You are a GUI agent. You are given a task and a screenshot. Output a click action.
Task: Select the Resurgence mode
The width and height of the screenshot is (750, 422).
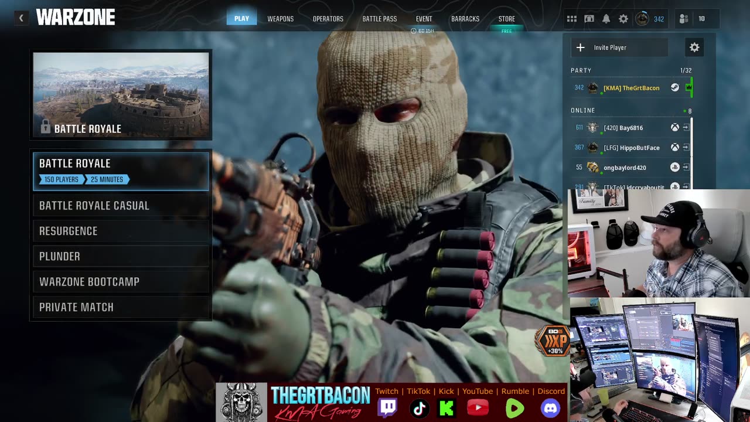click(x=121, y=231)
